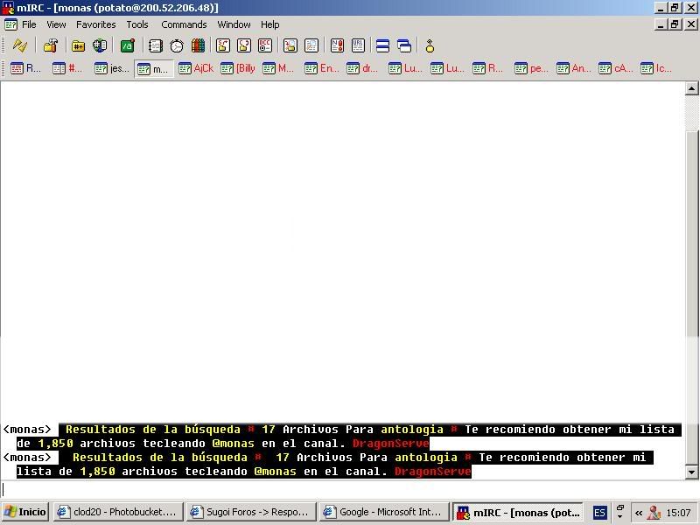Screen dimensions: 700x525
Task: Cascade windows using the toolbar icon
Action: click(404, 45)
